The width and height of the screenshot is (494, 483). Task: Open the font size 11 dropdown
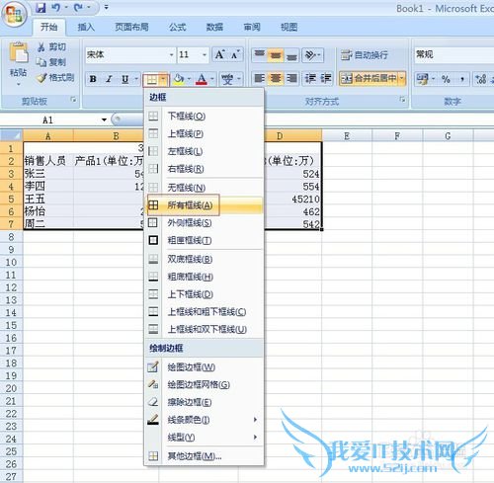point(205,54)
